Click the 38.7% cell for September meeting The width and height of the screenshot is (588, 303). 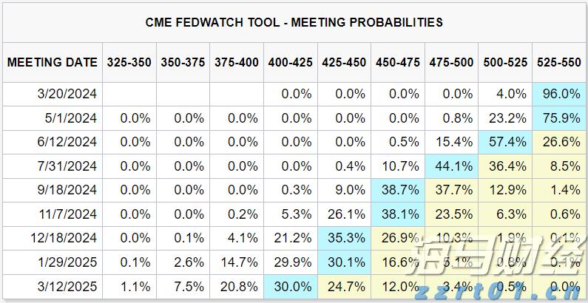click(398, 189)
